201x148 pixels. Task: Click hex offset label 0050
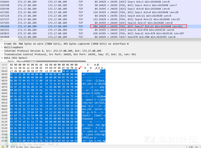(4, 81)
